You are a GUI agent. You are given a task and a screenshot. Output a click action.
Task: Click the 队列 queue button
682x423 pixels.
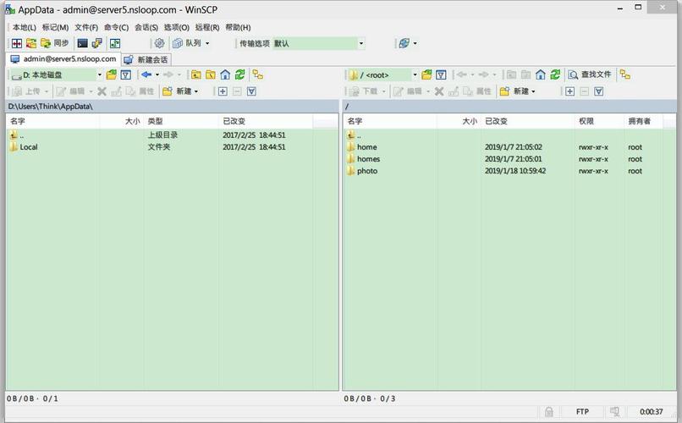187,43
